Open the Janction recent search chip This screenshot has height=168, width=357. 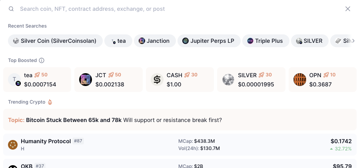(x=155, y=41)
